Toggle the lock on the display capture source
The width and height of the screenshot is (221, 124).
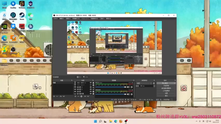pyautogui.click(x=93, y=94)
